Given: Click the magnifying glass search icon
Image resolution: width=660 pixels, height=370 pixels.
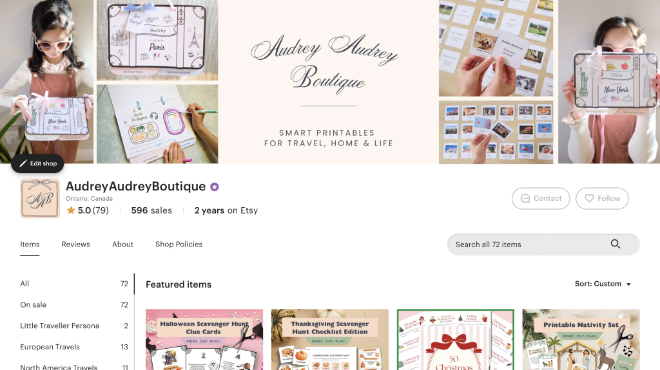Looking at the screenshot, I should click(x=616, y=245).
